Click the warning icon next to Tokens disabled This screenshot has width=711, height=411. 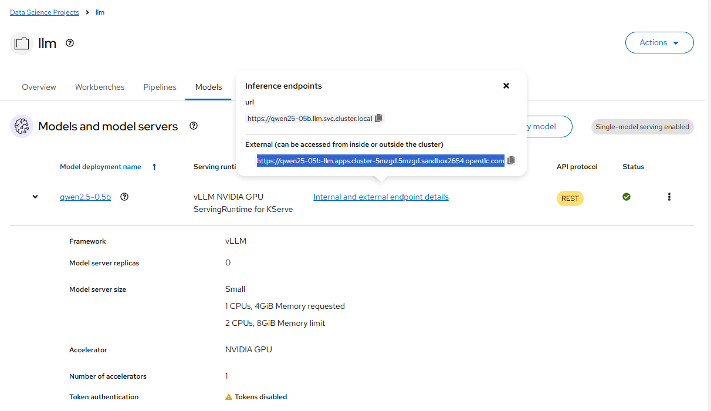(x=228, y=396)
